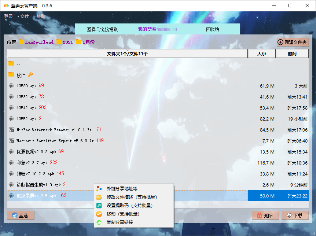Click the apk icon of 超级录屏v4.3.5

click(x=11, y=196)
